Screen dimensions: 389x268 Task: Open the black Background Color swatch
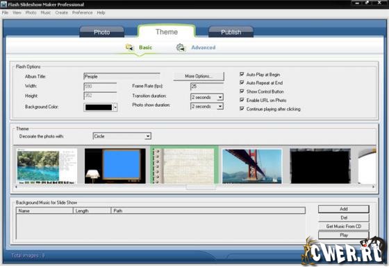(x=101, y=107)
